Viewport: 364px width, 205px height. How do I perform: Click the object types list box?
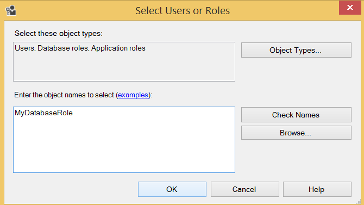(x=124, y=61)
